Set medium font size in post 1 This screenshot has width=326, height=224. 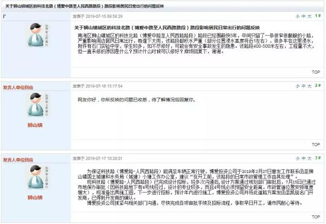304,16
